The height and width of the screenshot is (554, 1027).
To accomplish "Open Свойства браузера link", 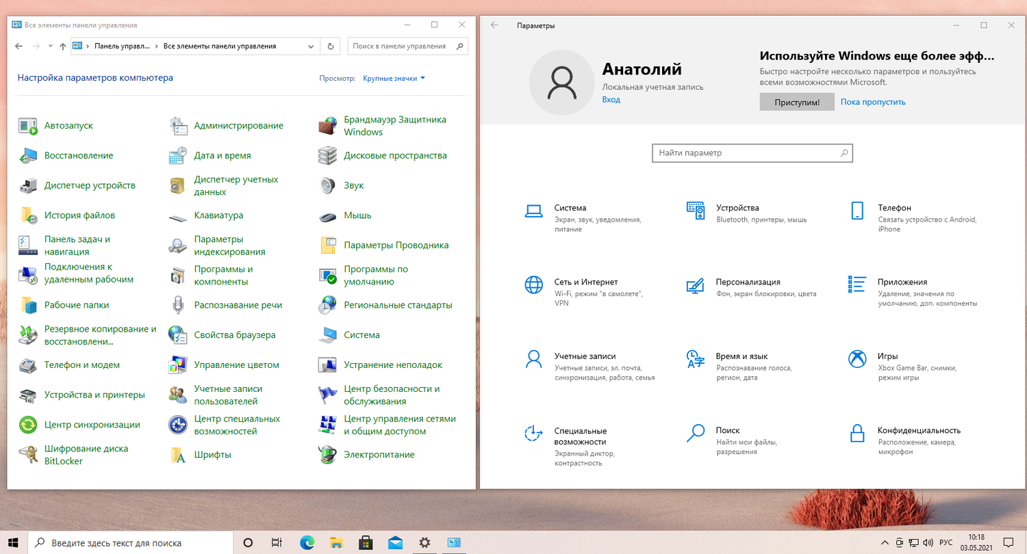I will [235, 335].
